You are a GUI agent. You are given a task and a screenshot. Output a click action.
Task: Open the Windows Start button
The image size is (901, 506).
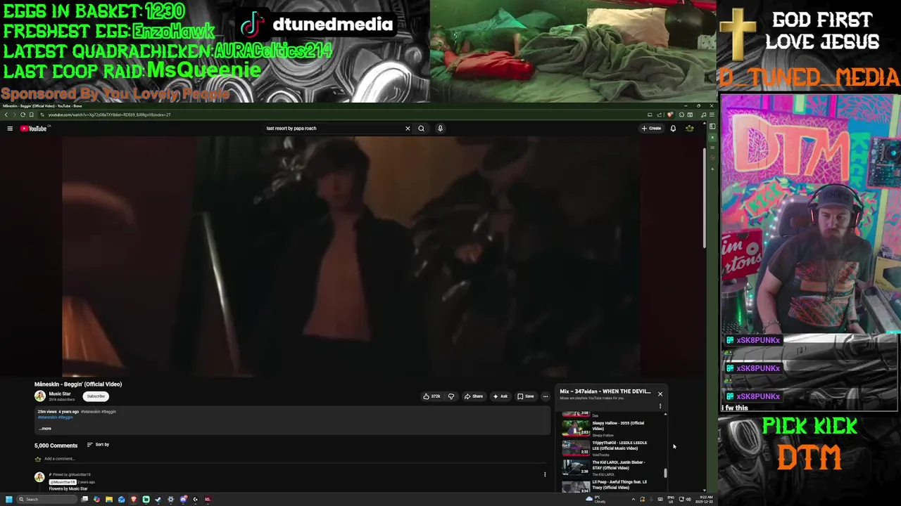coord(8,500)
